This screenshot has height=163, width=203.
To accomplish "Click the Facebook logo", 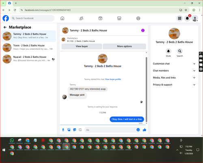I will pos(6,18).
